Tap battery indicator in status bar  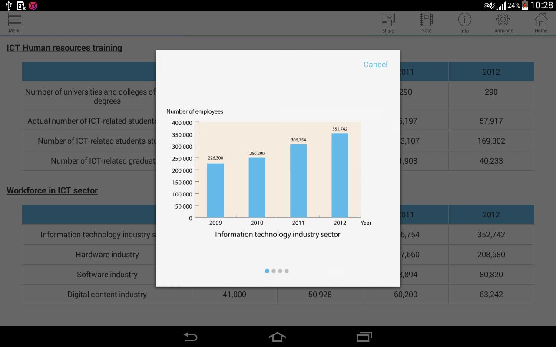click(x=525, y=5)
